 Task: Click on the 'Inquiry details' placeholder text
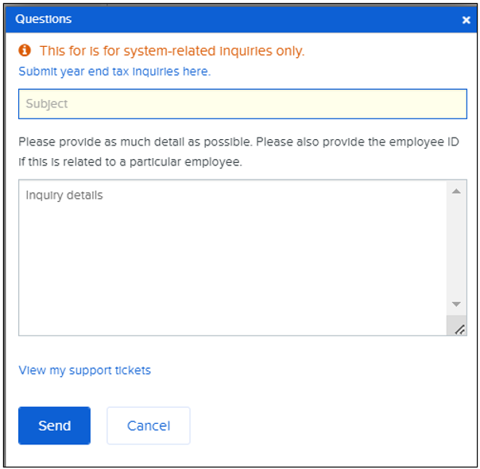(64, 195)
